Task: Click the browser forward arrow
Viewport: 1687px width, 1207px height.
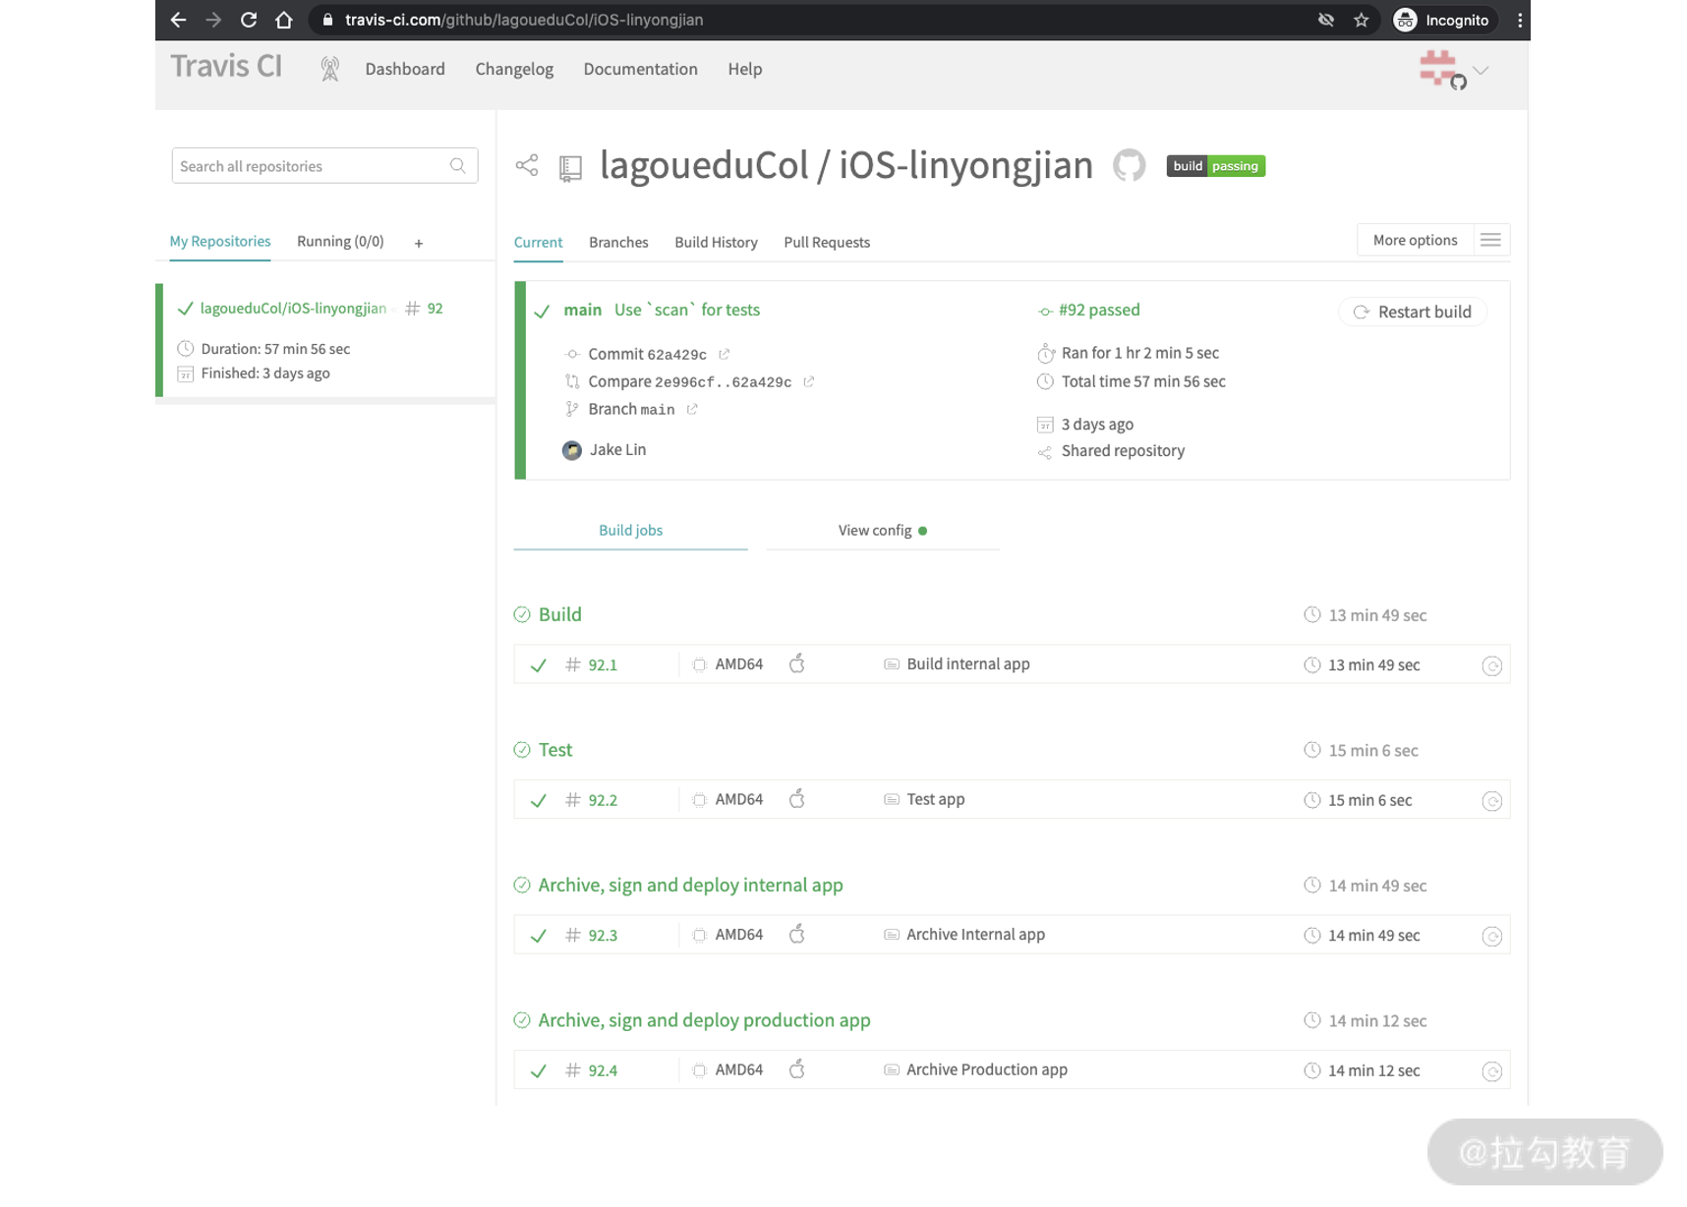Action: click(x=213, y=20)
